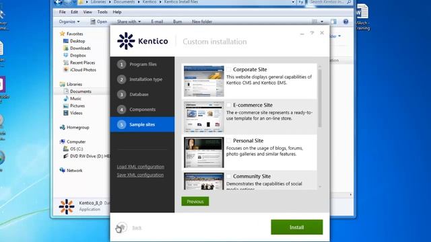The width and height of the screenshot is (431, 242).
Task: Click the Open toolbar button in Explorer
Action: pyautogui.click(x=99, y=22)
